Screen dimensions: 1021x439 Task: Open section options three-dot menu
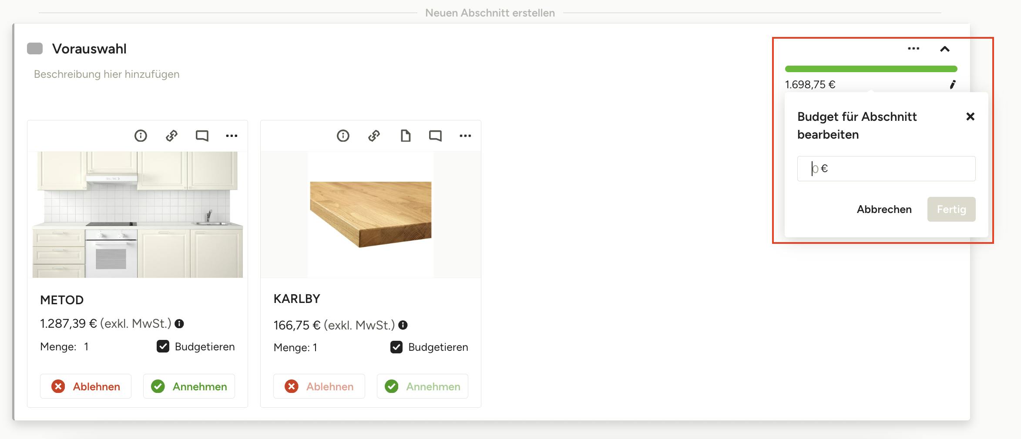[x=914, y=49]
